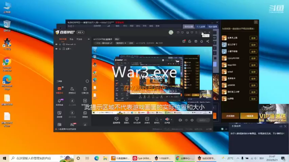Open the notification bell icon
This screenshot has width=289, height=162.
click(x=202, y=41)
